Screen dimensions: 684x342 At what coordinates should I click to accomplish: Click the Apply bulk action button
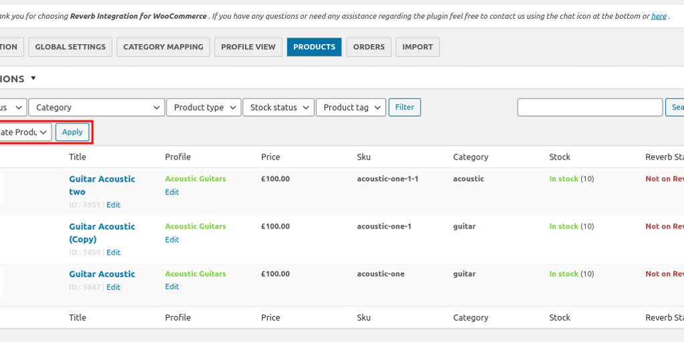[72, 132]
